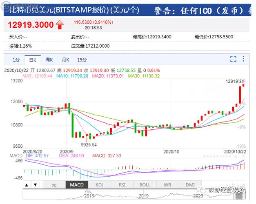Select the 15分 chart tab
Image resolution: width=256 pixels, height=204 pixels.
(82, 60)
